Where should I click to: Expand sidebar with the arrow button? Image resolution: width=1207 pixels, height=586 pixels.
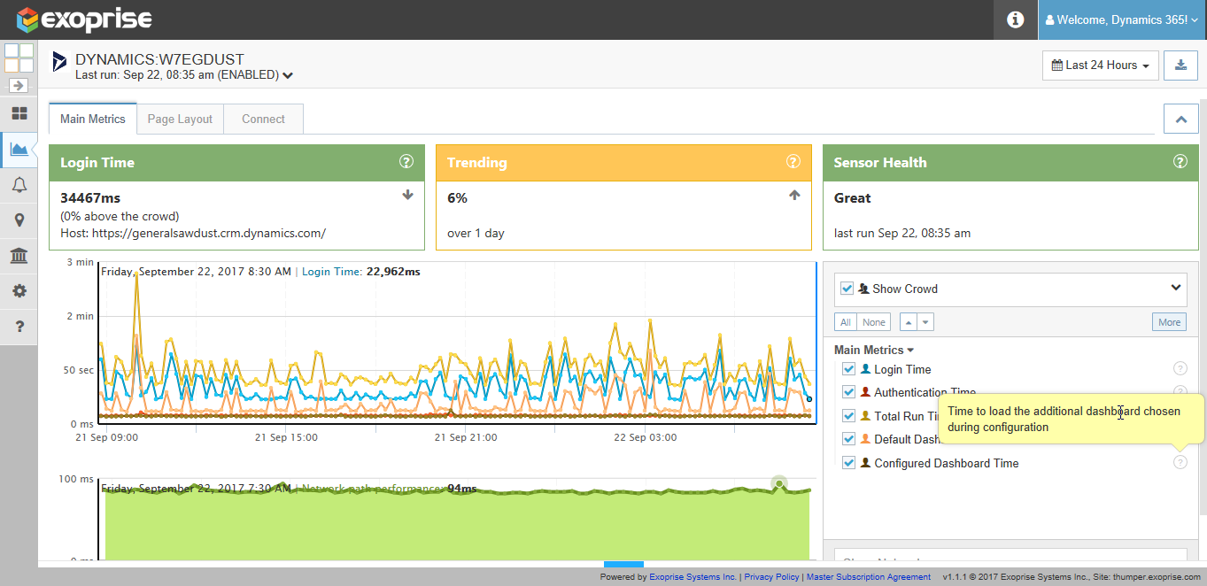19,86
